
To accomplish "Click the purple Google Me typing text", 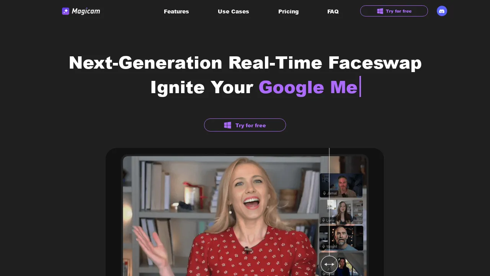I will point(308,87).
